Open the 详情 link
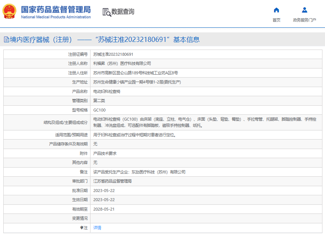 [97, 228]
